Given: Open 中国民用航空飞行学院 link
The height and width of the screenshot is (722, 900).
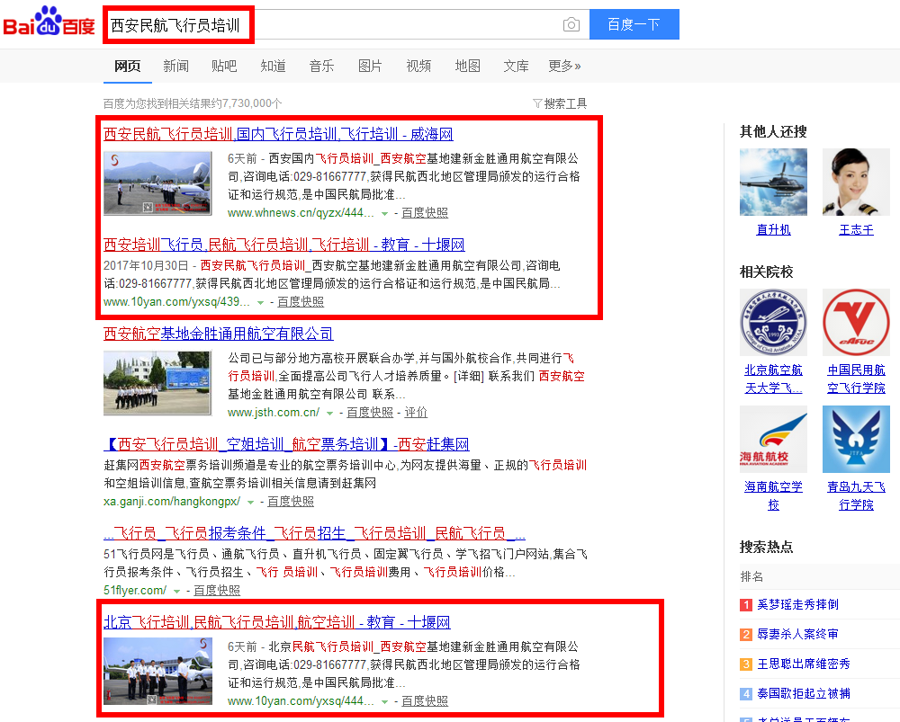Looking at the screenshot, I should pos(856,379).
